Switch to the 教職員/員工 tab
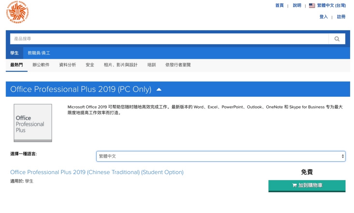 click(39, 53)
